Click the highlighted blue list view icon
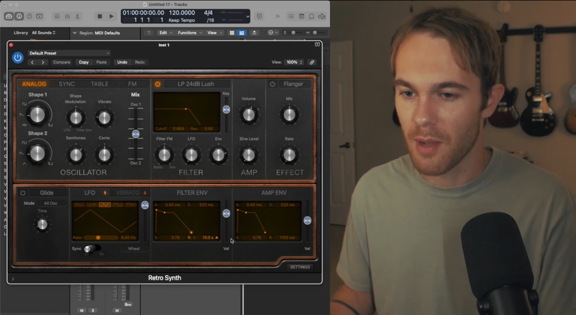Screen dimensions: 576x315 [241, 32]
